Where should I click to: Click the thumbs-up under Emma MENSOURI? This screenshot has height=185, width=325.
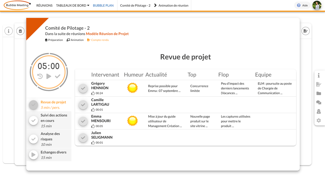(x=93, y=126)
